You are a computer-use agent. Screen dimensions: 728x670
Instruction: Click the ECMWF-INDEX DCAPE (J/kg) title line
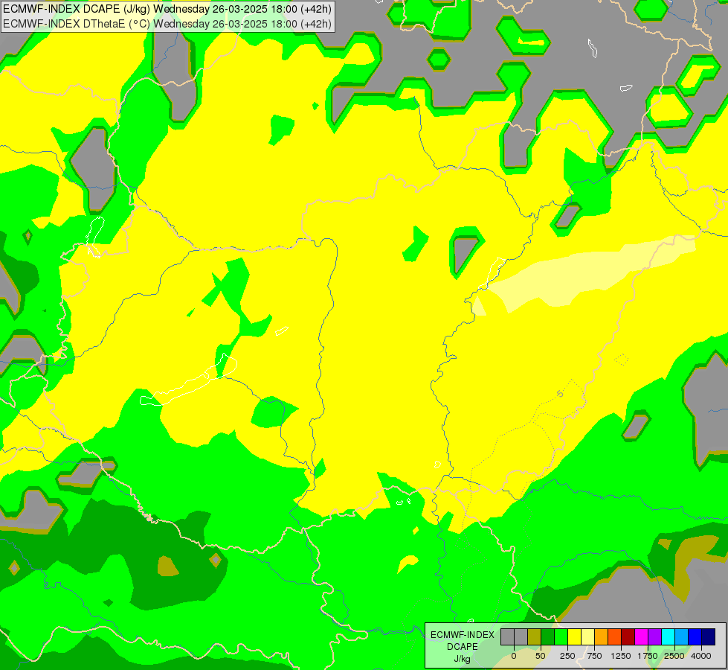pyautogui.click(x=167, y=9)
